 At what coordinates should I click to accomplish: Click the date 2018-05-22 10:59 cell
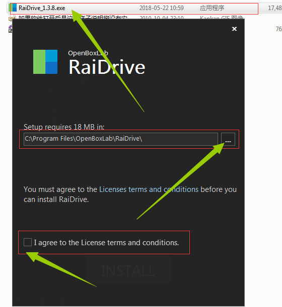coord(161,8)
